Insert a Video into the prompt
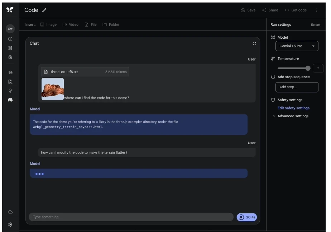 coord(70,25)
